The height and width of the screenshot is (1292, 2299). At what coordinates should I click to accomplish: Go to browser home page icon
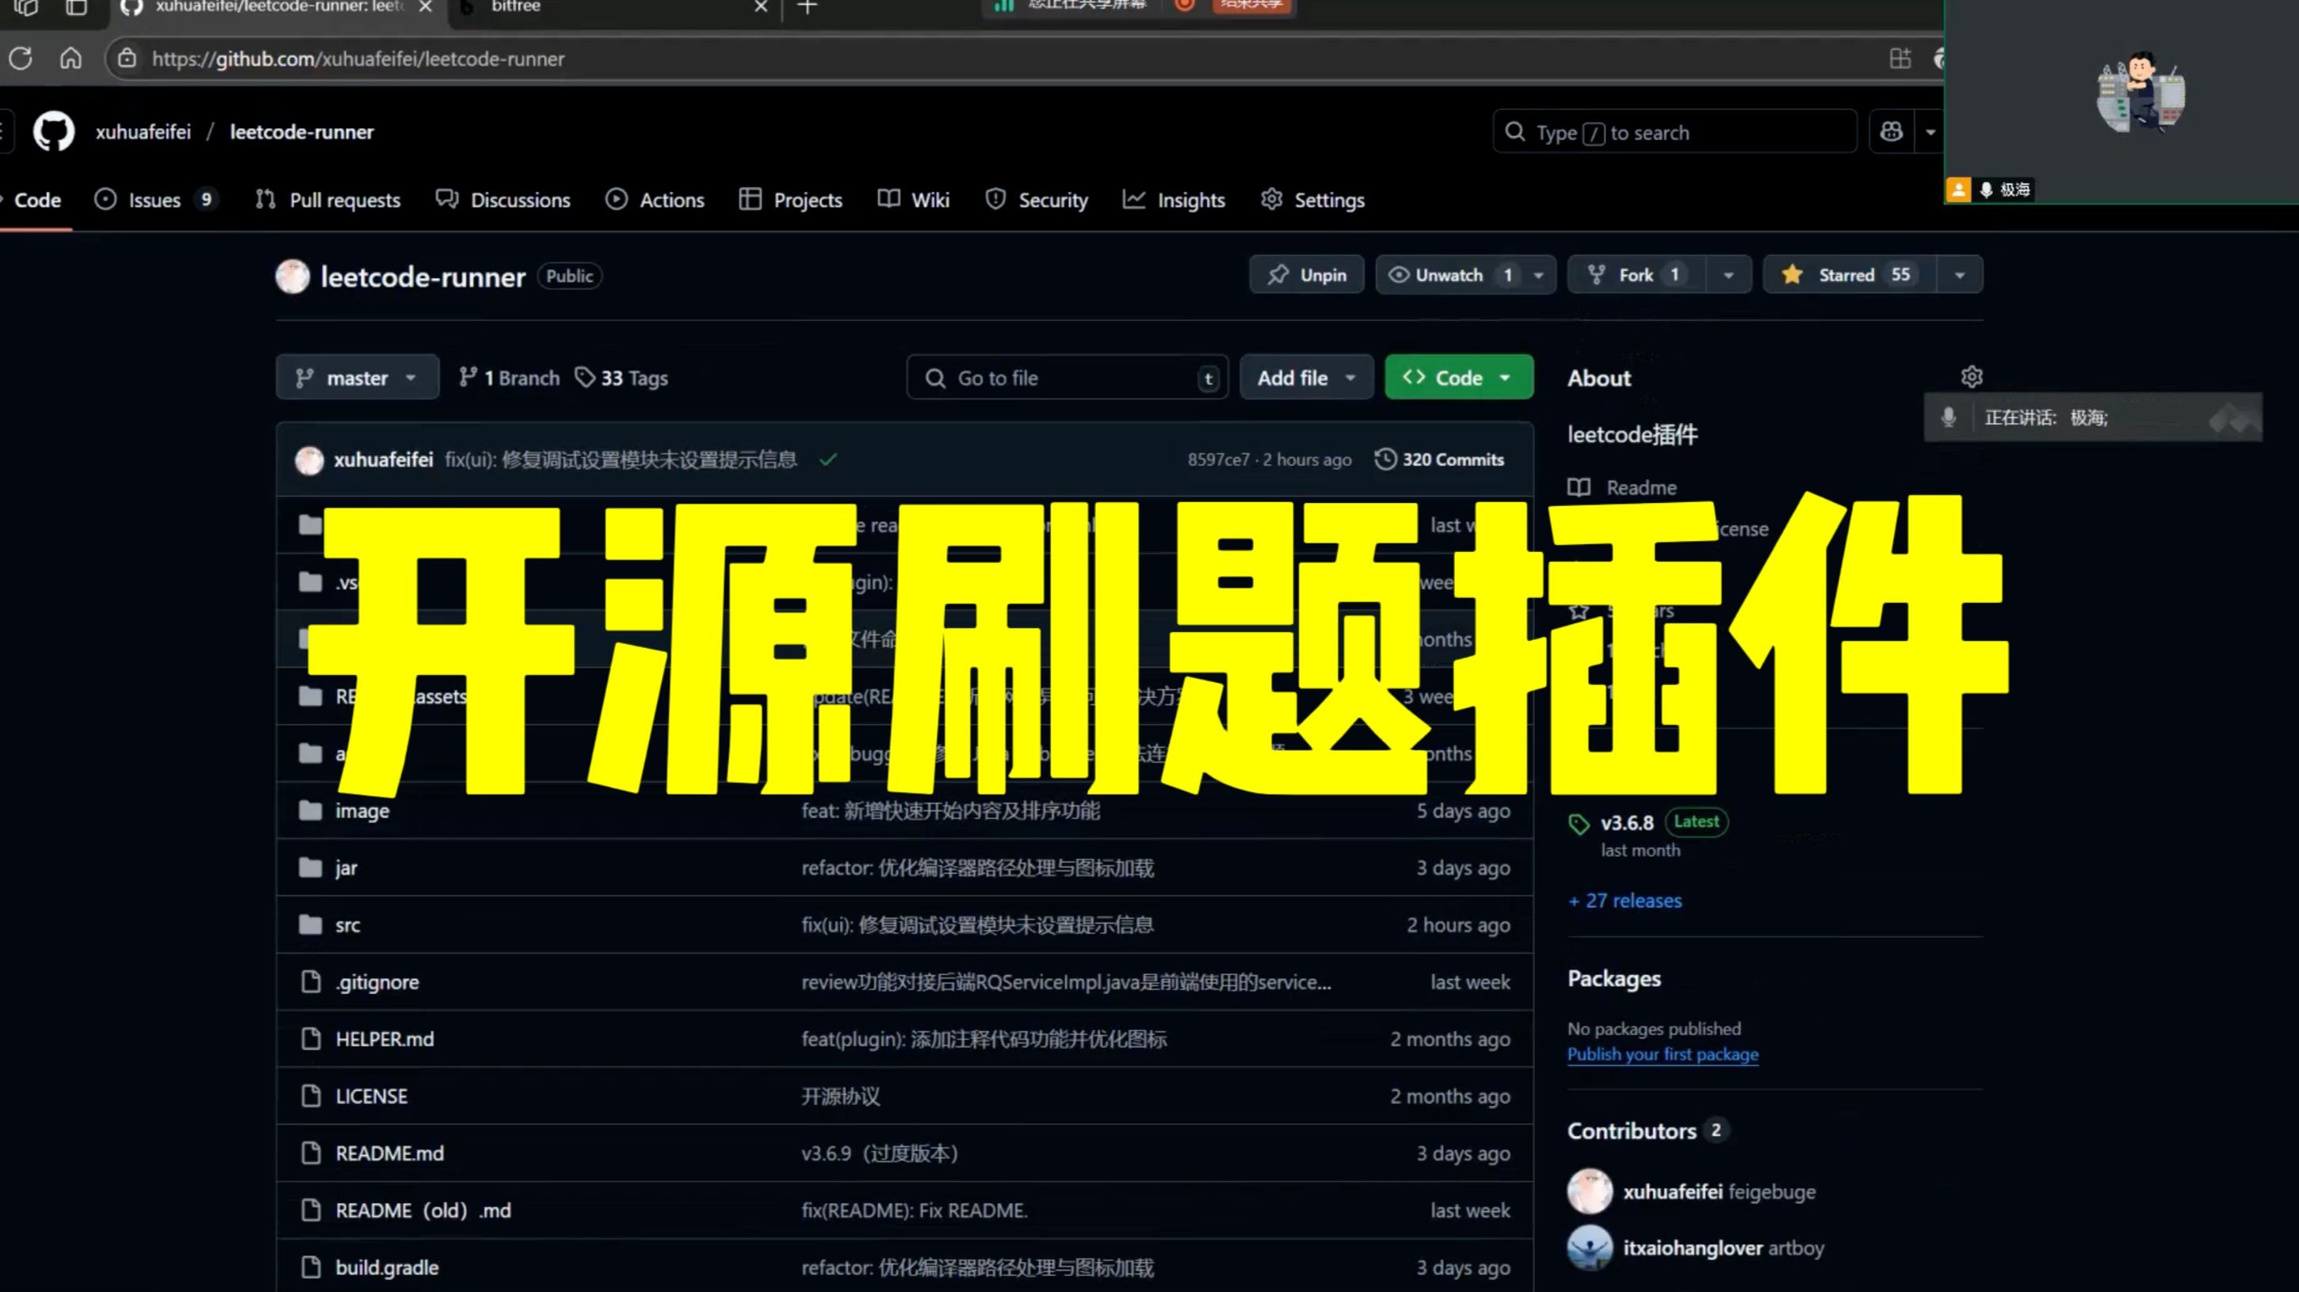point(70,59)
